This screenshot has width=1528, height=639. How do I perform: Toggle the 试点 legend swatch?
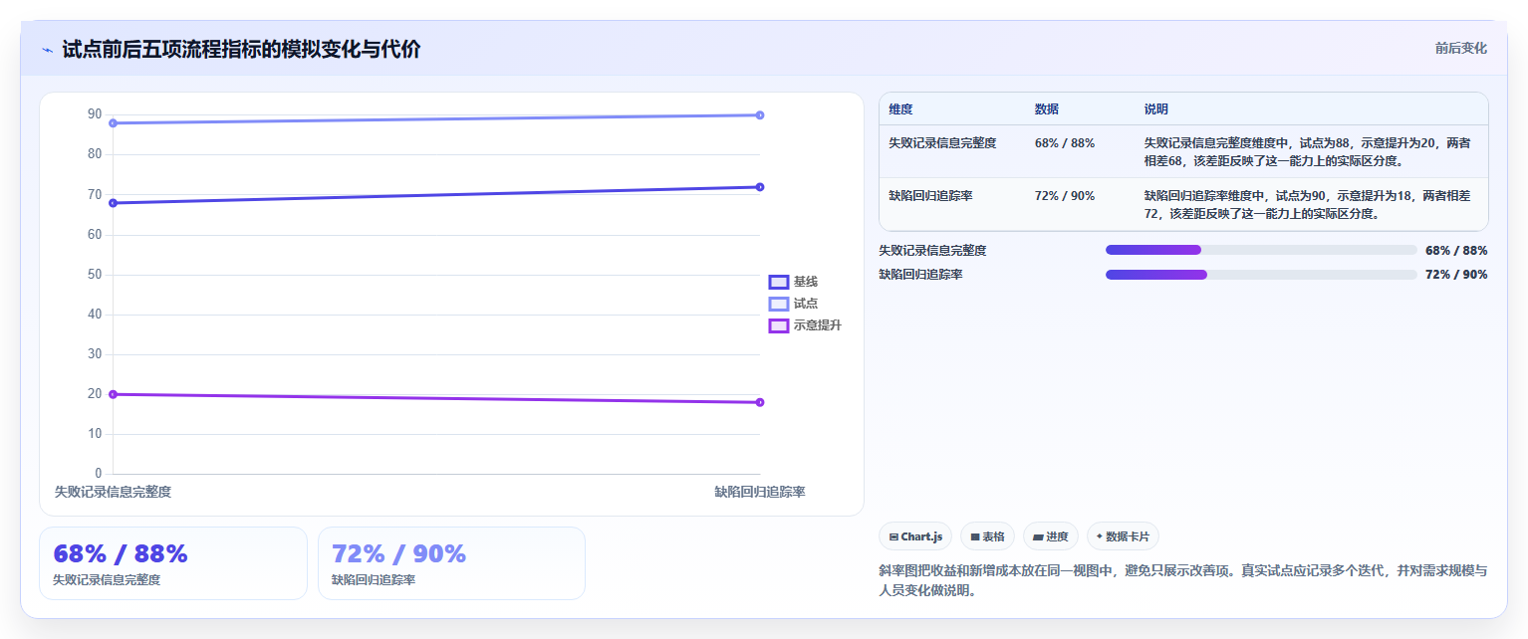click(779, 304)
